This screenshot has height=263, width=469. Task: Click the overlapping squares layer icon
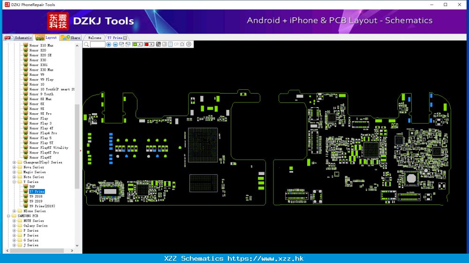tap(159, 44)
